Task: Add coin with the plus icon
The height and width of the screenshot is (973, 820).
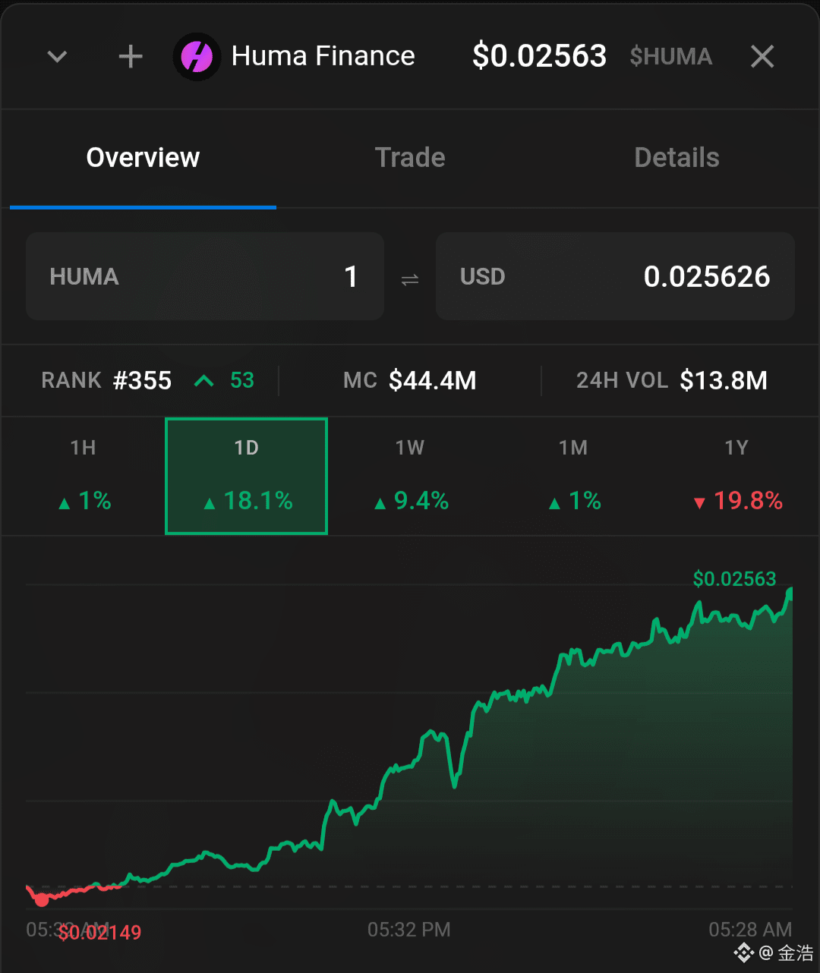Action: tap(131, 56)
